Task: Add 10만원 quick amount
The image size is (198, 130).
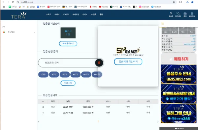Action: pos(75,74)
